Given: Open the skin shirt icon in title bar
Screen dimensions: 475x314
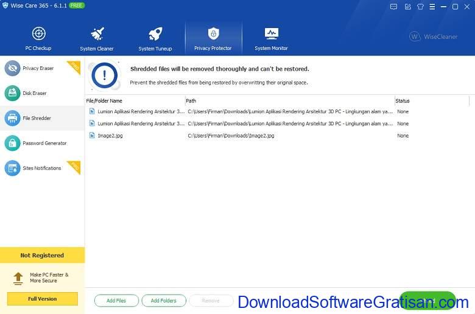Looking at the screenshot, I should tap(420, 7).
